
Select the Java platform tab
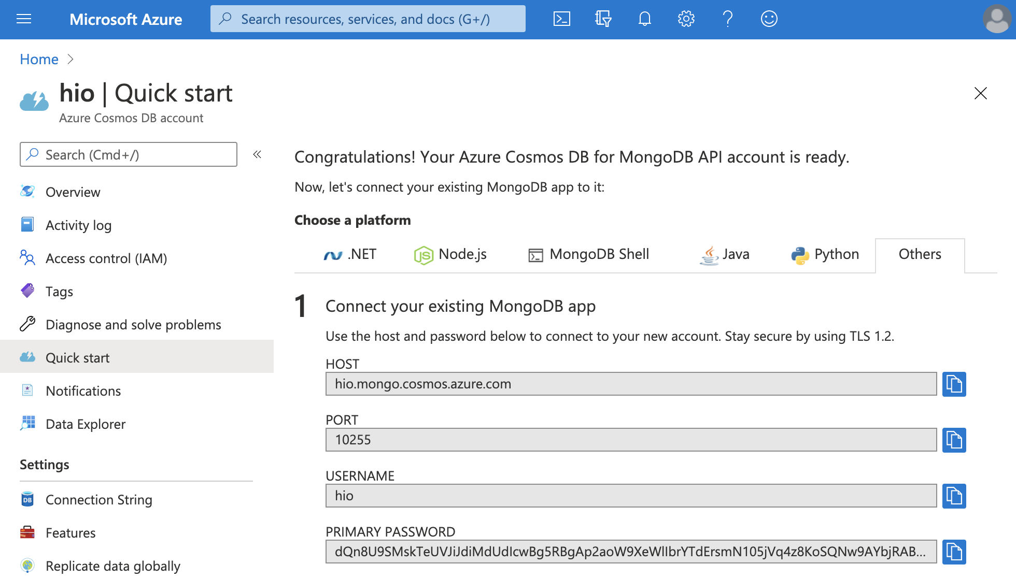pyautogui.click(x=725, y=254)
